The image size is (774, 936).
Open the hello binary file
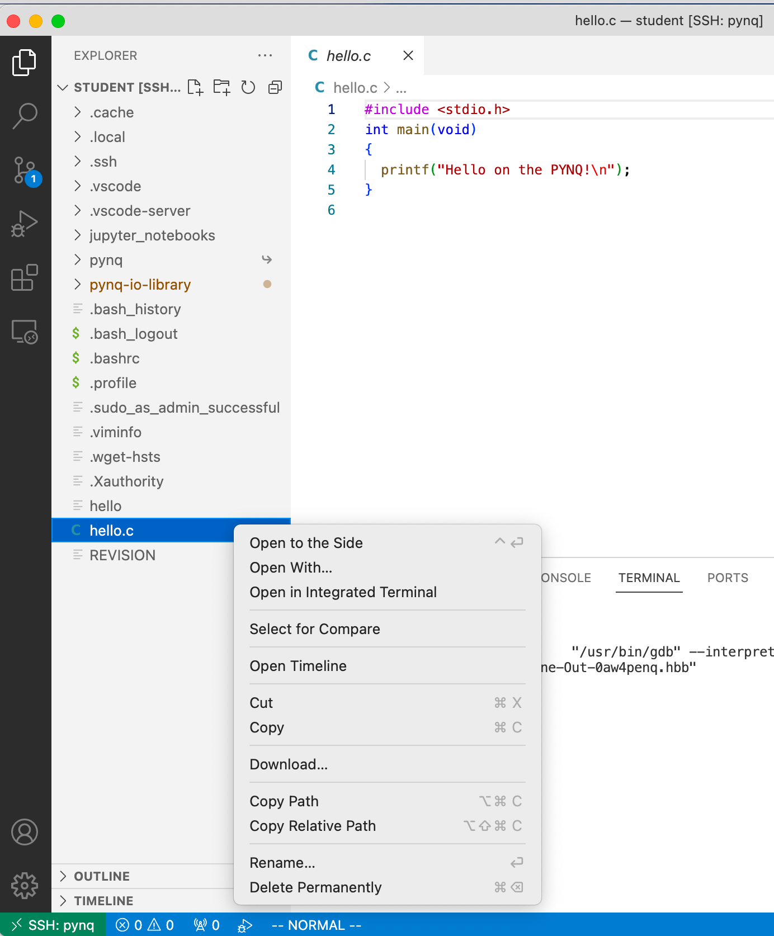point(171,506)
